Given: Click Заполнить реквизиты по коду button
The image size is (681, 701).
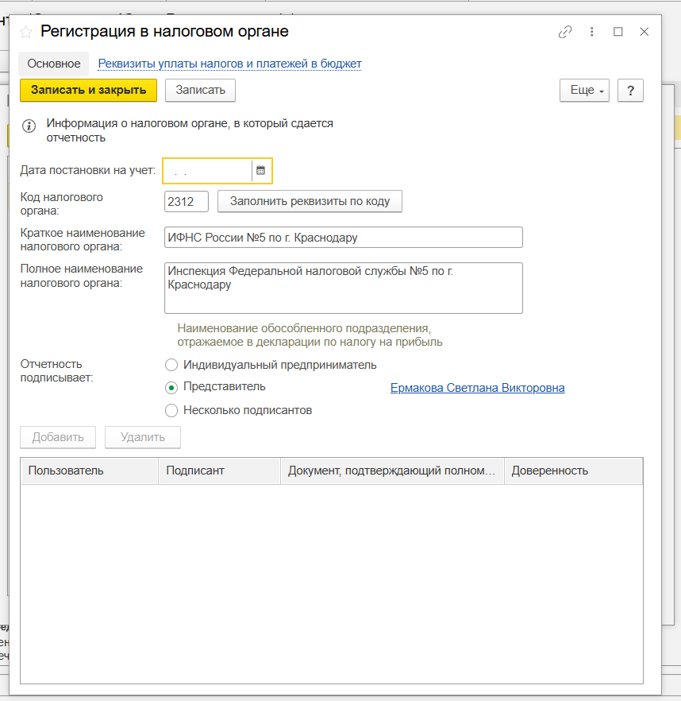Looking at the screenshot, I should pyautogui.click(x=310, y=202).
